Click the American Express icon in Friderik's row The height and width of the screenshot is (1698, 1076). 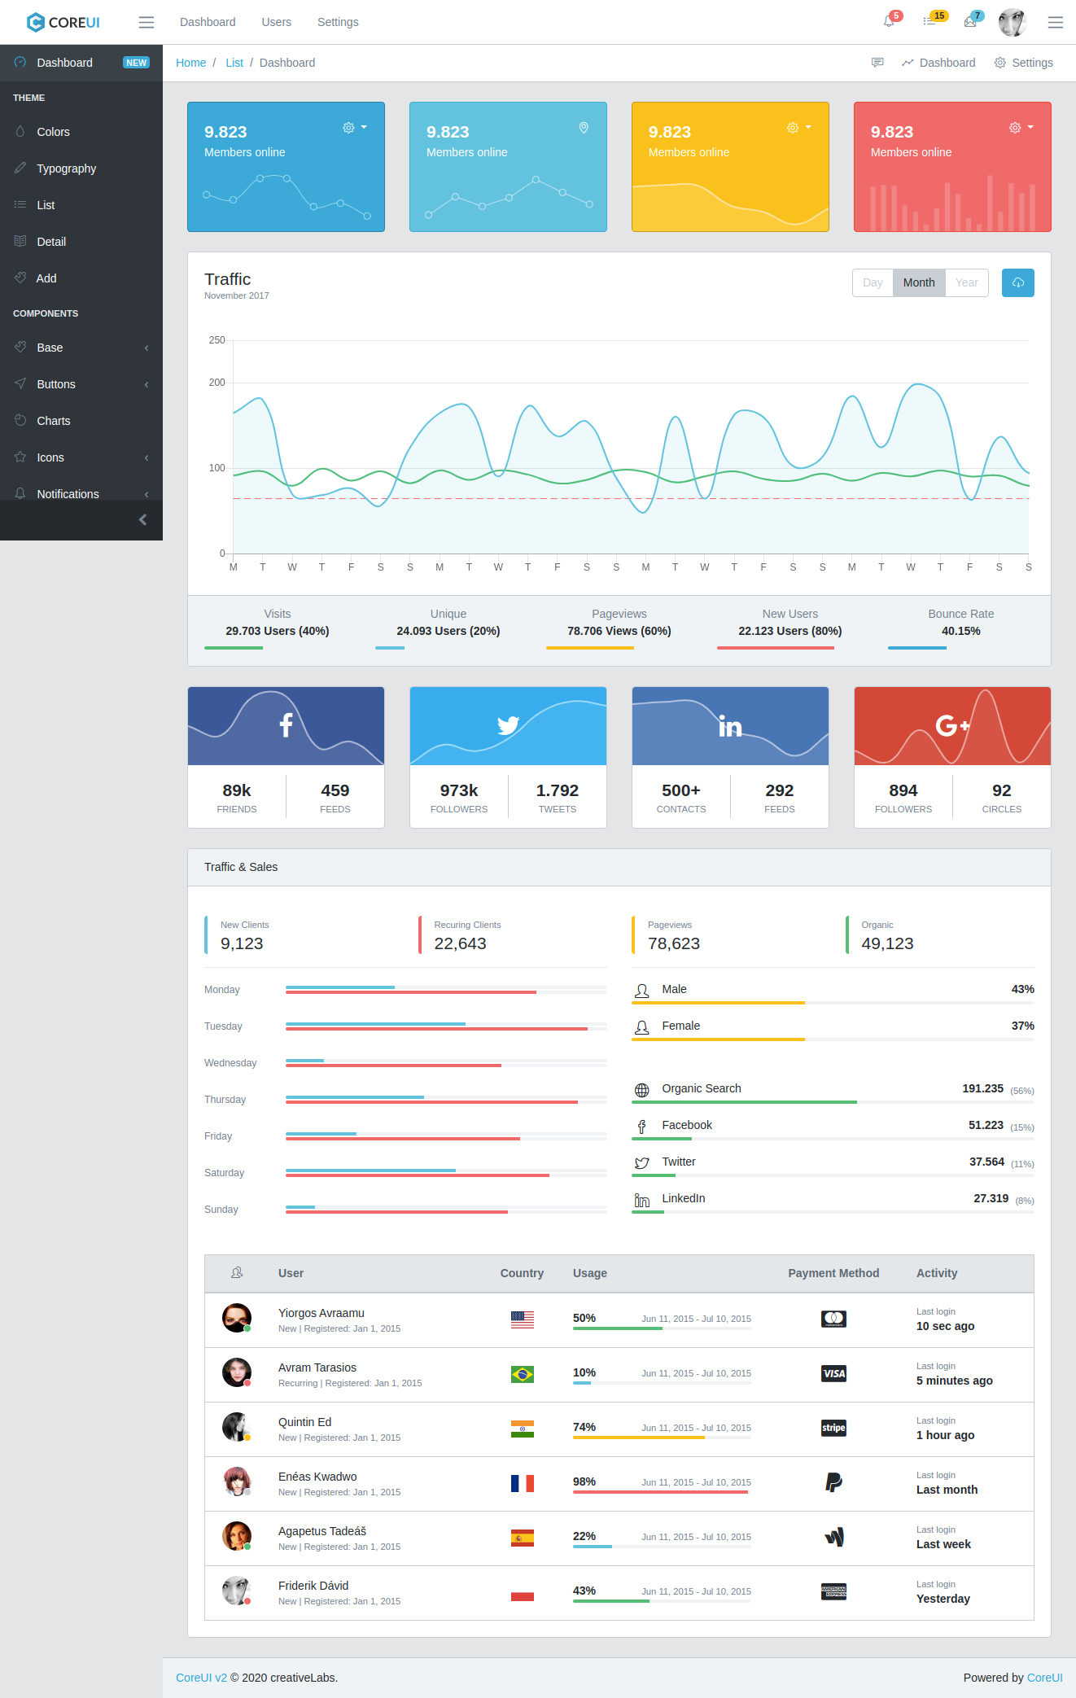click(833, 1591)
